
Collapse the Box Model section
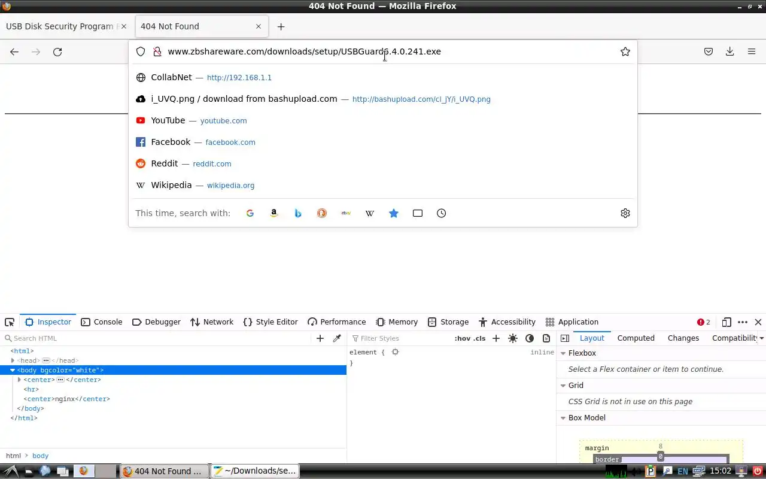563,418
